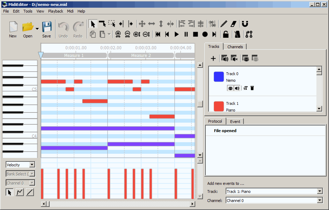This screenshot has width=329, height=210.
Task: Switch to the Event tab
Action: 235,121
